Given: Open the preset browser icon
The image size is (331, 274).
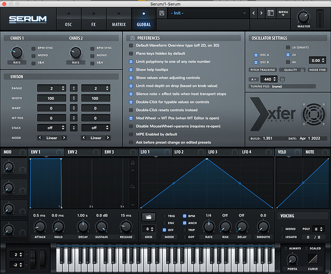Looking at the screenshot, I should [x=271, y=13].
